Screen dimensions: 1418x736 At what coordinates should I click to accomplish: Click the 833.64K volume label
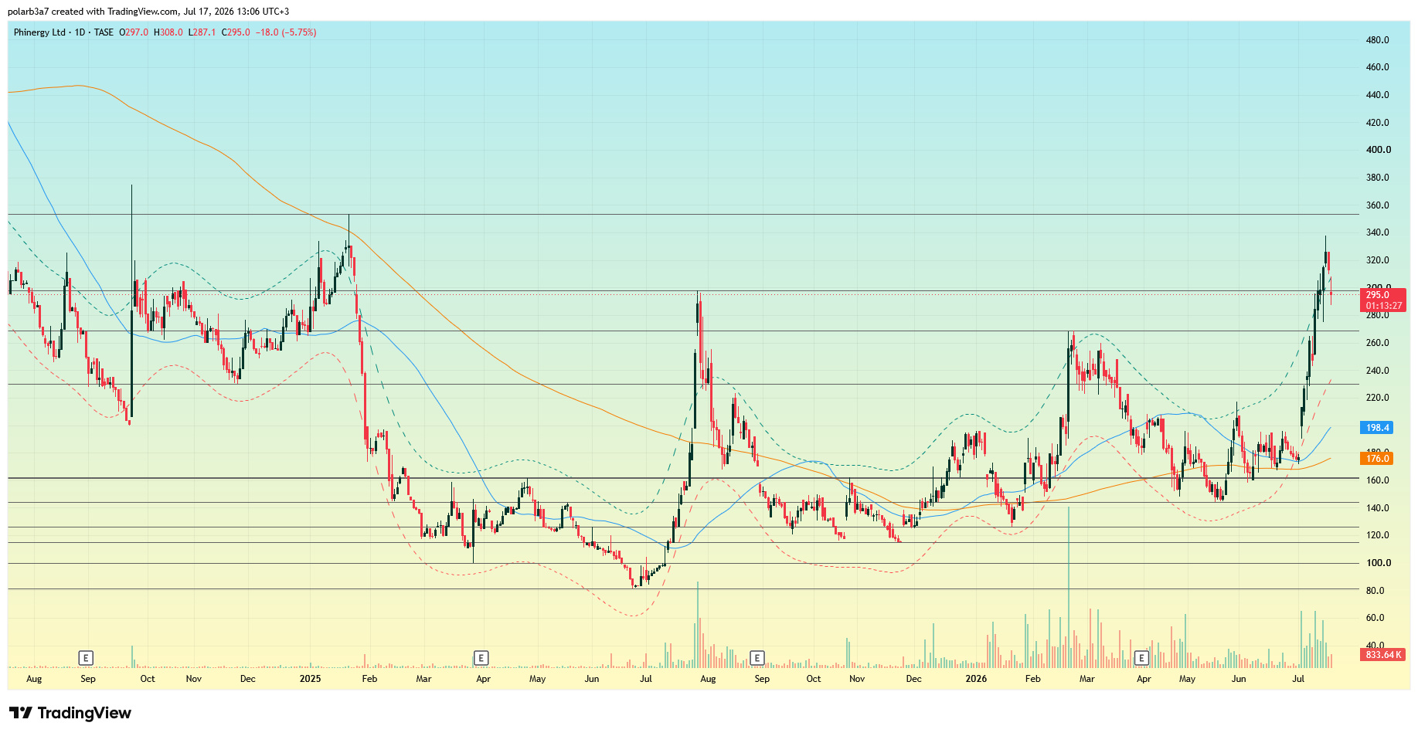click(1382, 655)
